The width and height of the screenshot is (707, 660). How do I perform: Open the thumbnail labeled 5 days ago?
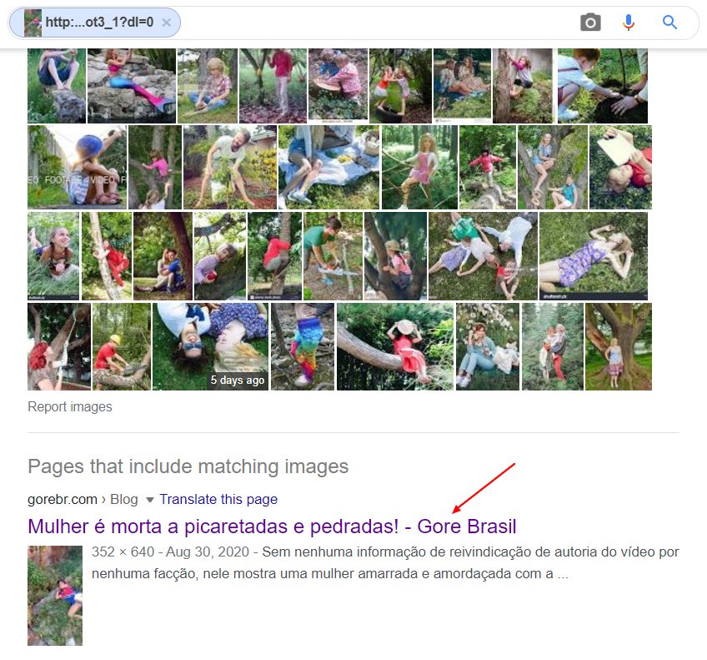(x=211, y=346)
